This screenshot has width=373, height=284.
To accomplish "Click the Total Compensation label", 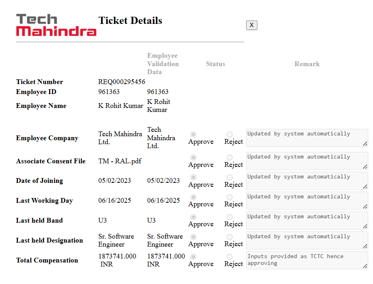I will pos(47,260).
